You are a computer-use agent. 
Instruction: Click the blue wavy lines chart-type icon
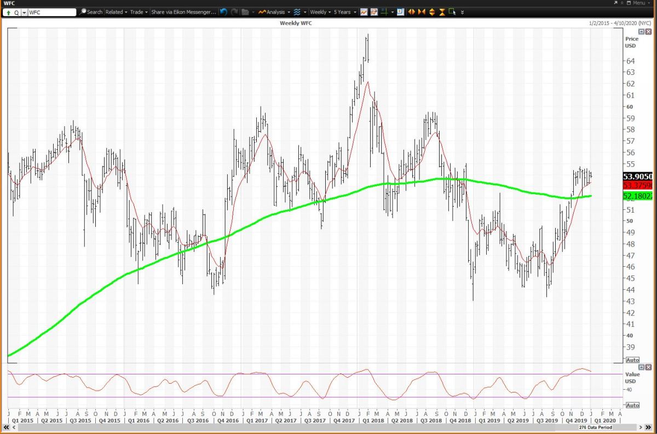pos(297,12)
